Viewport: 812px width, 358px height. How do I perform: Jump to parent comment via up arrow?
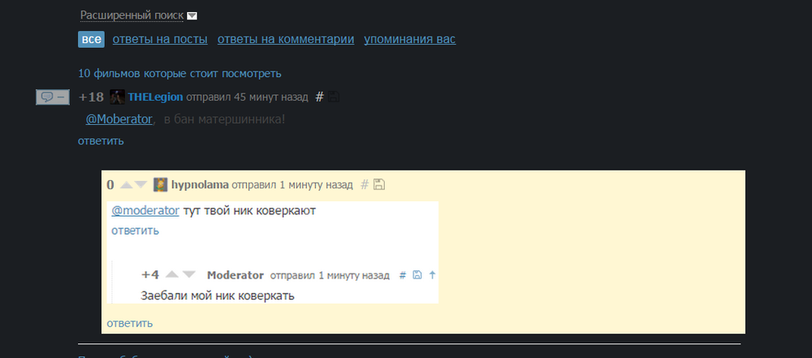[x=433, y=275]
